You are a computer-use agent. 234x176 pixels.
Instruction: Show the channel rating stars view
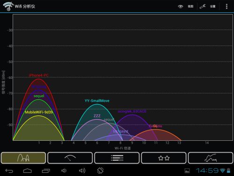(x=164, y=158)
